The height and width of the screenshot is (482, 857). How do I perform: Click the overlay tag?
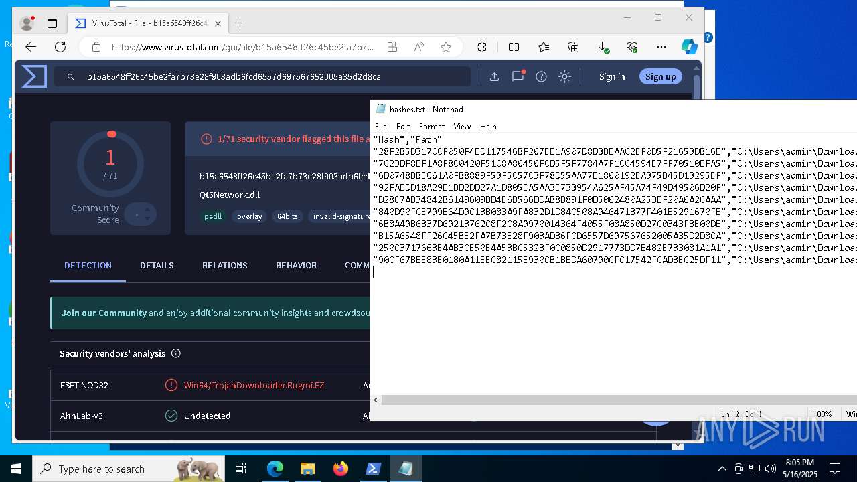click(x=250, y=216)
